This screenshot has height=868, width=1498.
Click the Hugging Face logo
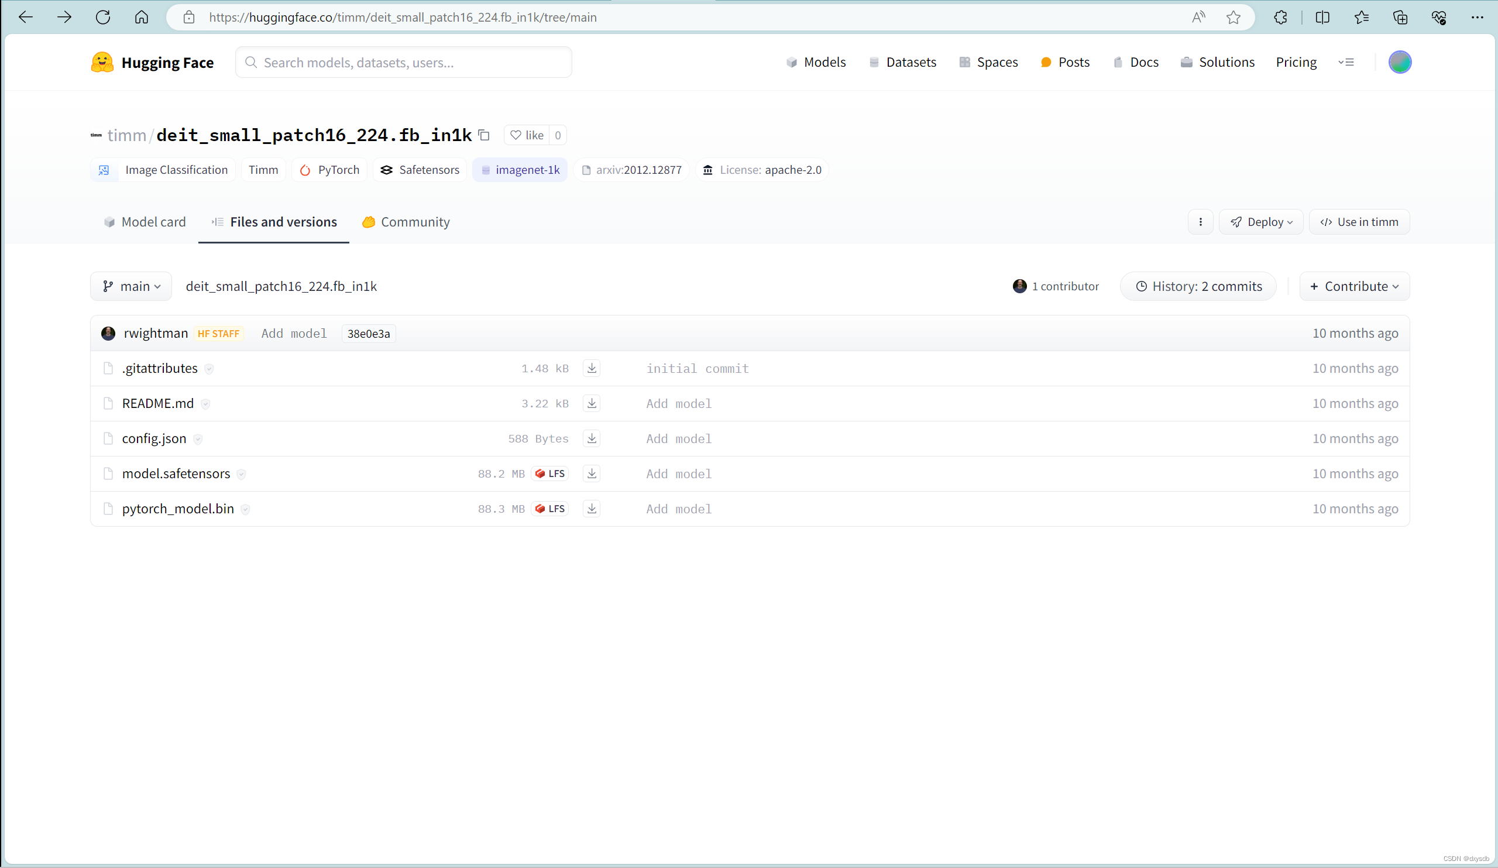pos(152,63)
